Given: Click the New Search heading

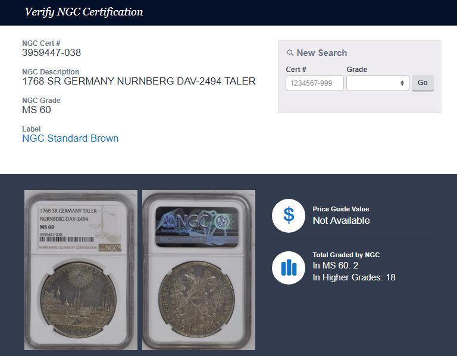Looking at the screenshot, I should [322, 53].
